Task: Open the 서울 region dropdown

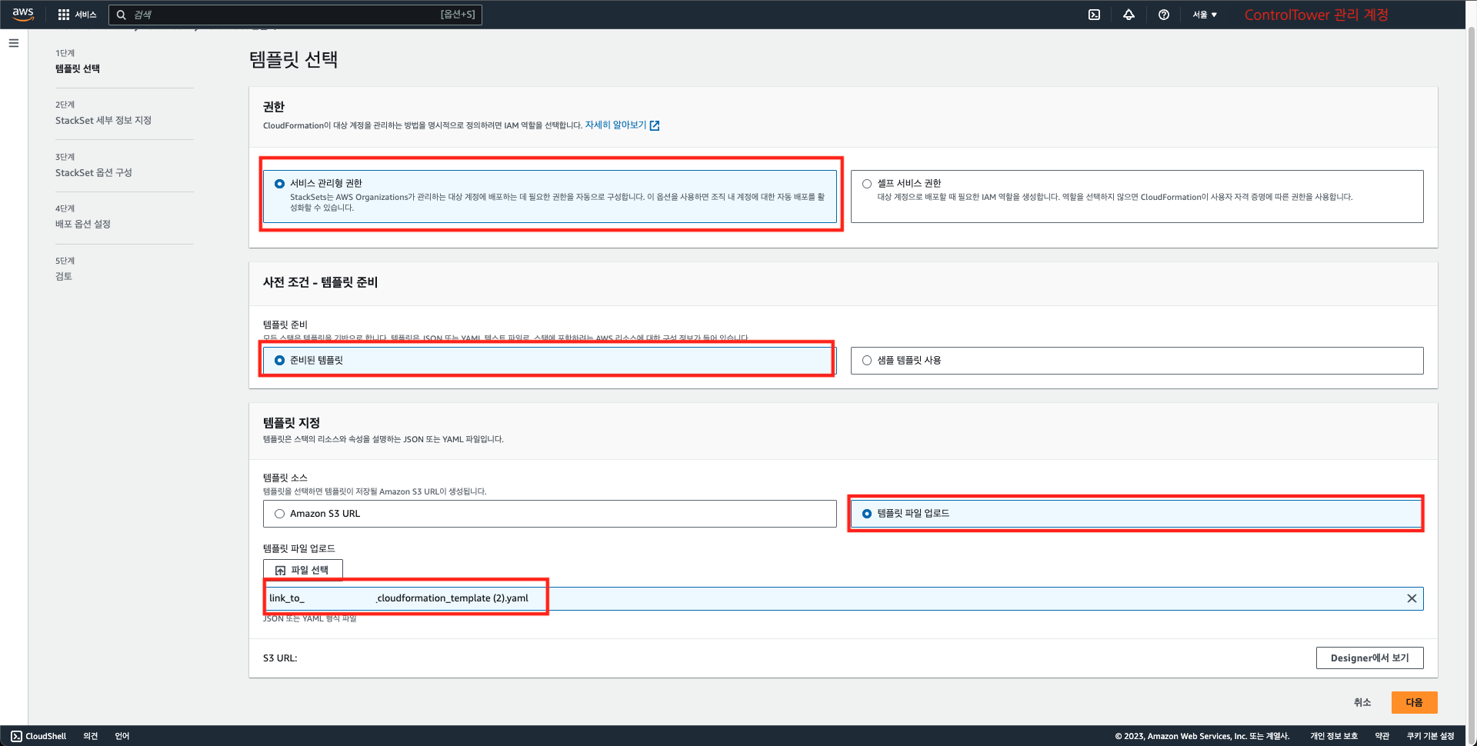Action: pos(1205,15)
